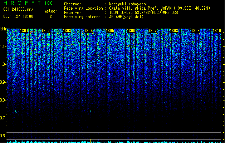The width and height of the screenshot is (225, 143).
Task: Click the date 05.11.24 13:00
Action: pyautogui.click(x=18, y=16)
